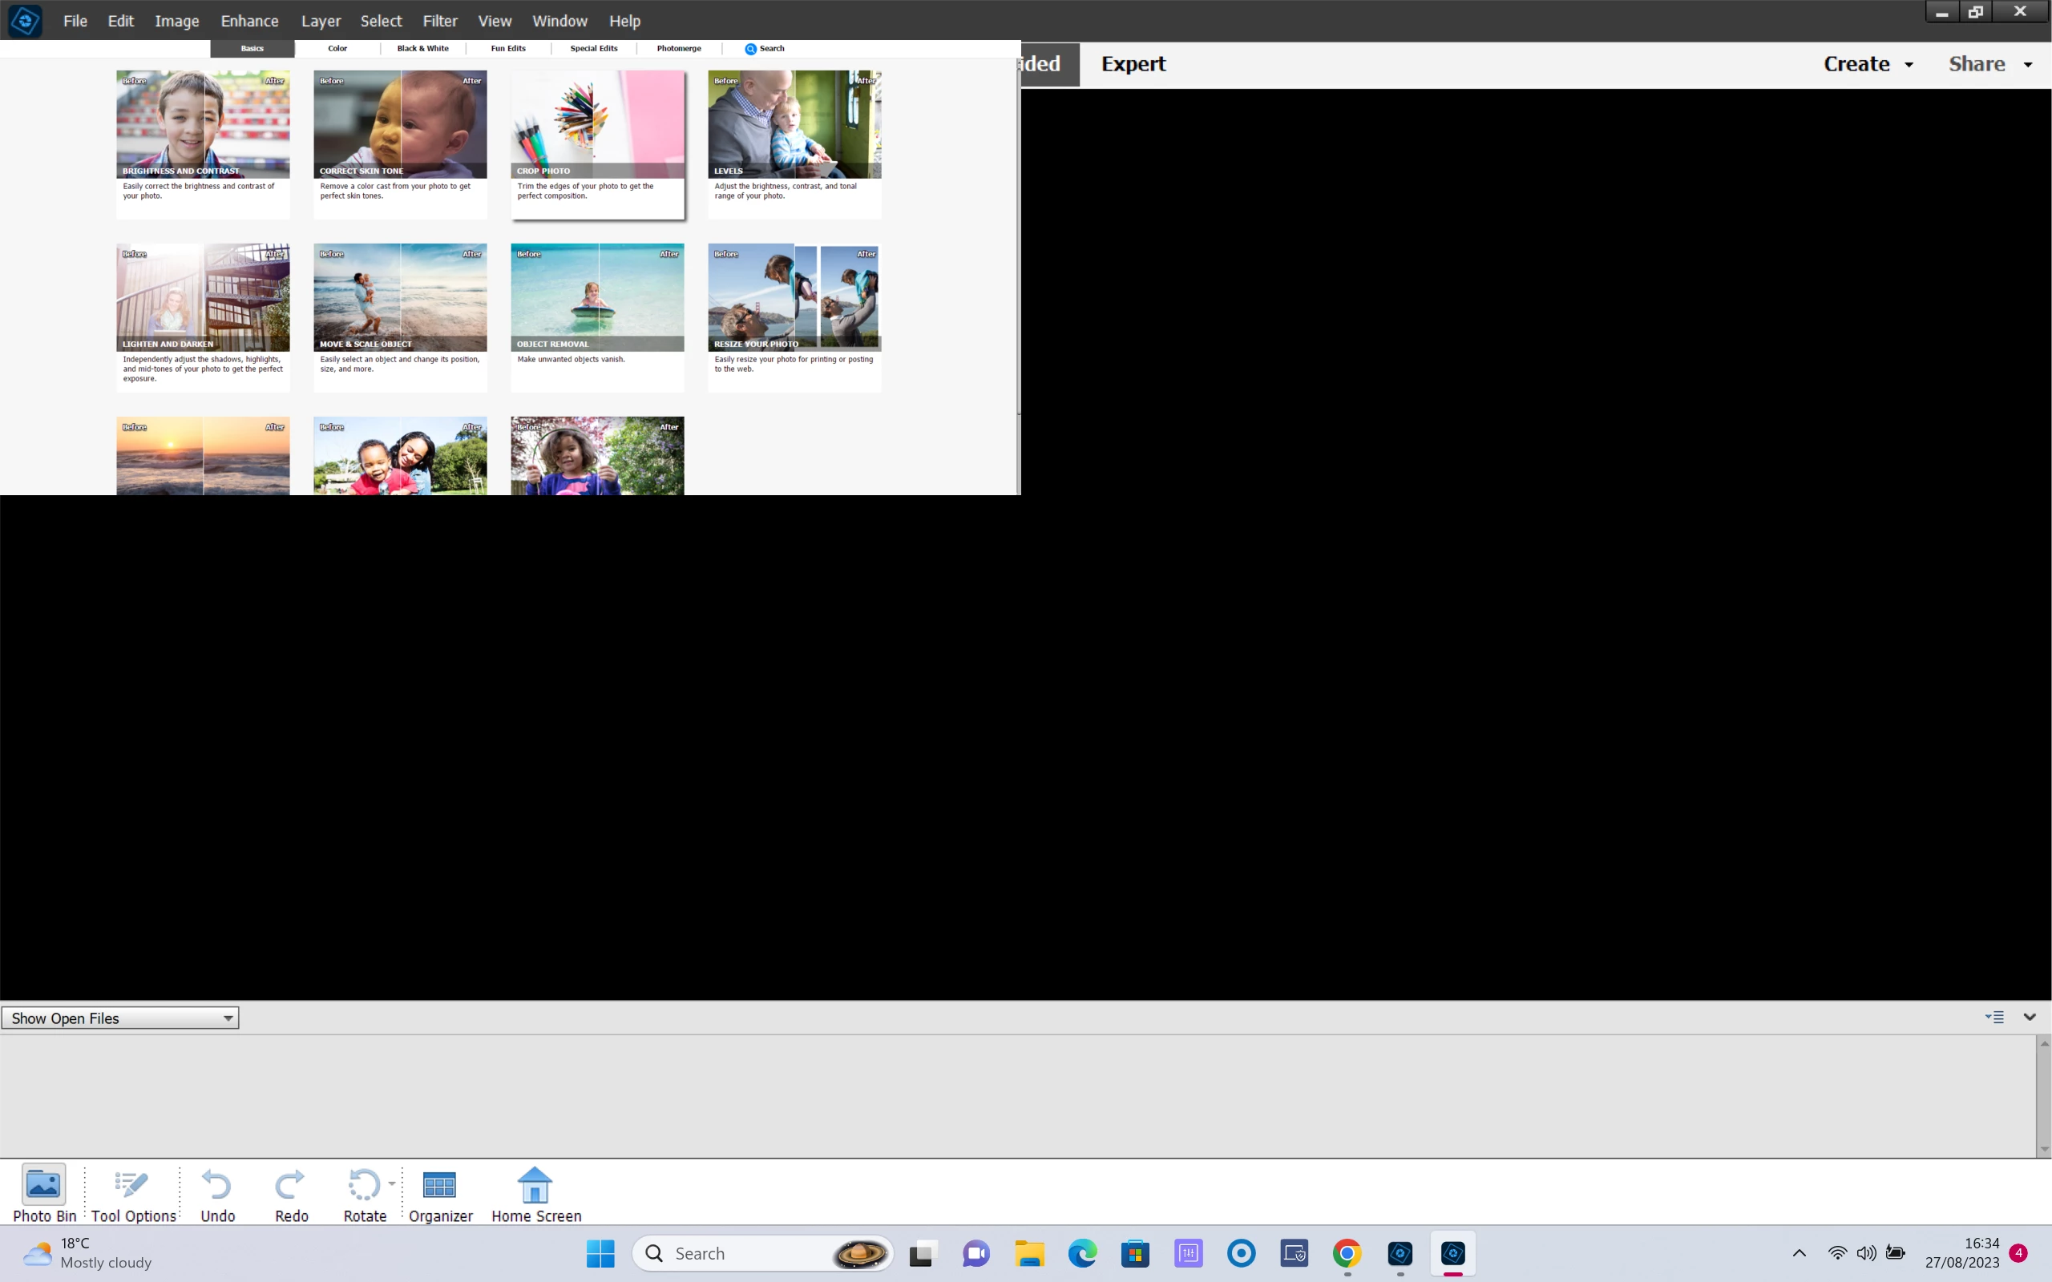
Task: Click the Photo Bin vertical scrollbar
Action: tap(2043, 1095)
